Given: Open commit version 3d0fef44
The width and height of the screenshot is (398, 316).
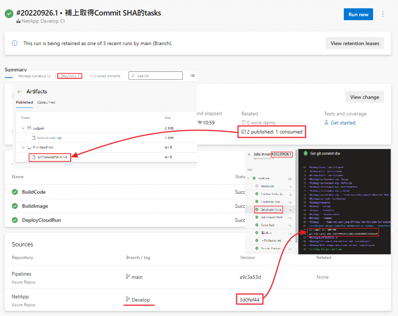Looking at the screenshot, I should (249, 300).
